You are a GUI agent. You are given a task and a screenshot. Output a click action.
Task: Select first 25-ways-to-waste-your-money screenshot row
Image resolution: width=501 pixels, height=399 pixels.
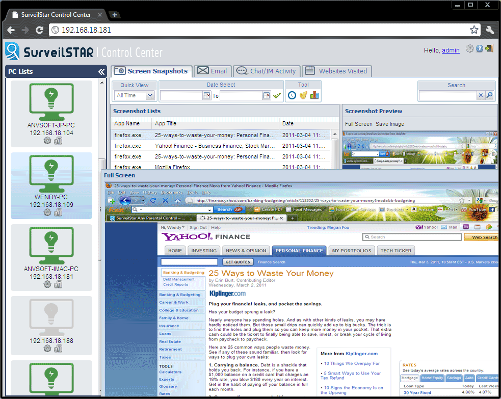click(x=221, y=135)
